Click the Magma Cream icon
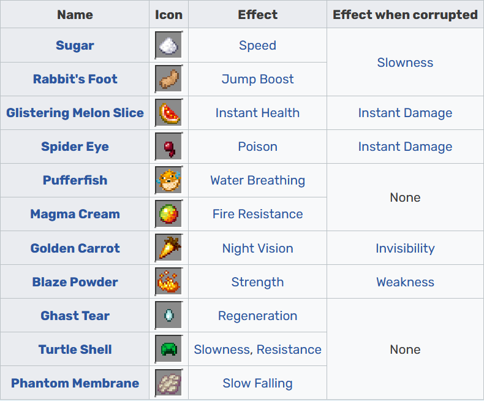The width and height of the screenshot is (484, 401). (x=168, y=214)
